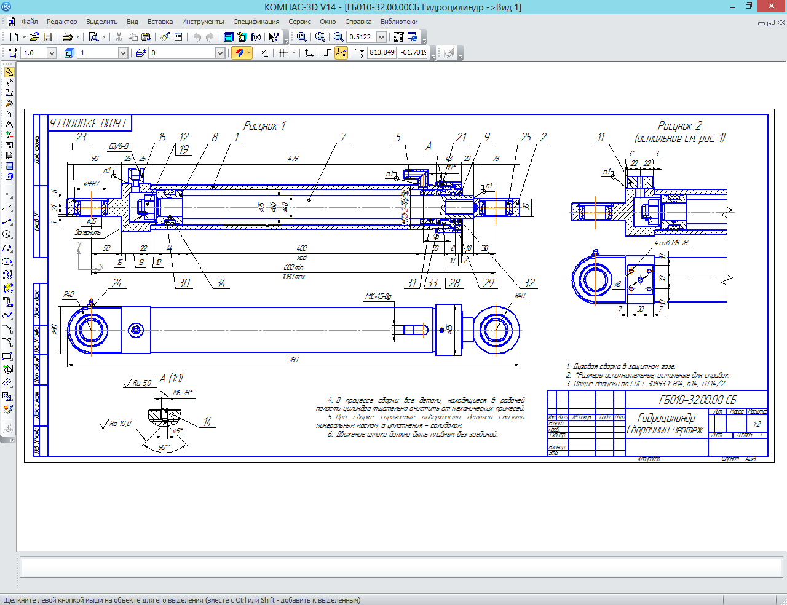
Task: Undo last action arrow icon
Action: click(197, 37)
